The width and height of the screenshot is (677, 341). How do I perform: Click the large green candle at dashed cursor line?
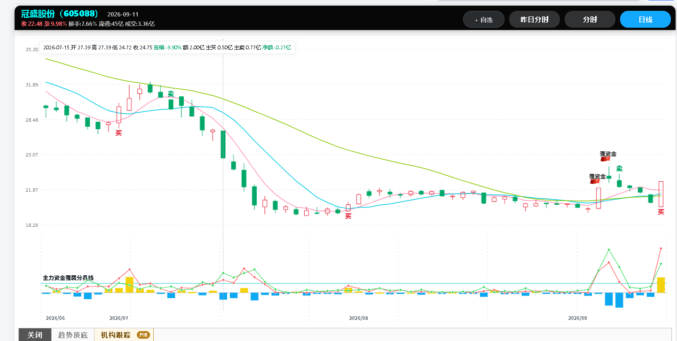tap(223, 144)
